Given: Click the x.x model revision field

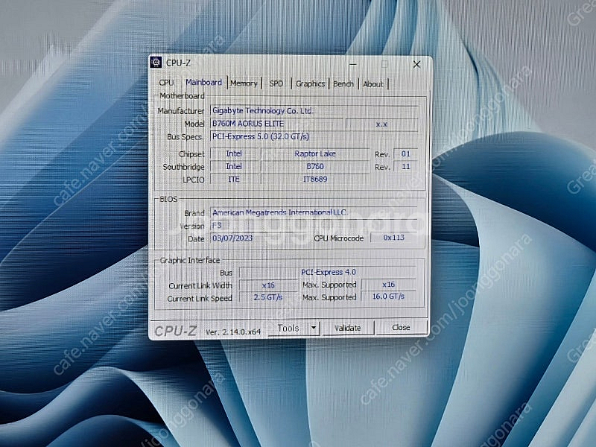Looking at the screenshot, I should pos(381,124).
